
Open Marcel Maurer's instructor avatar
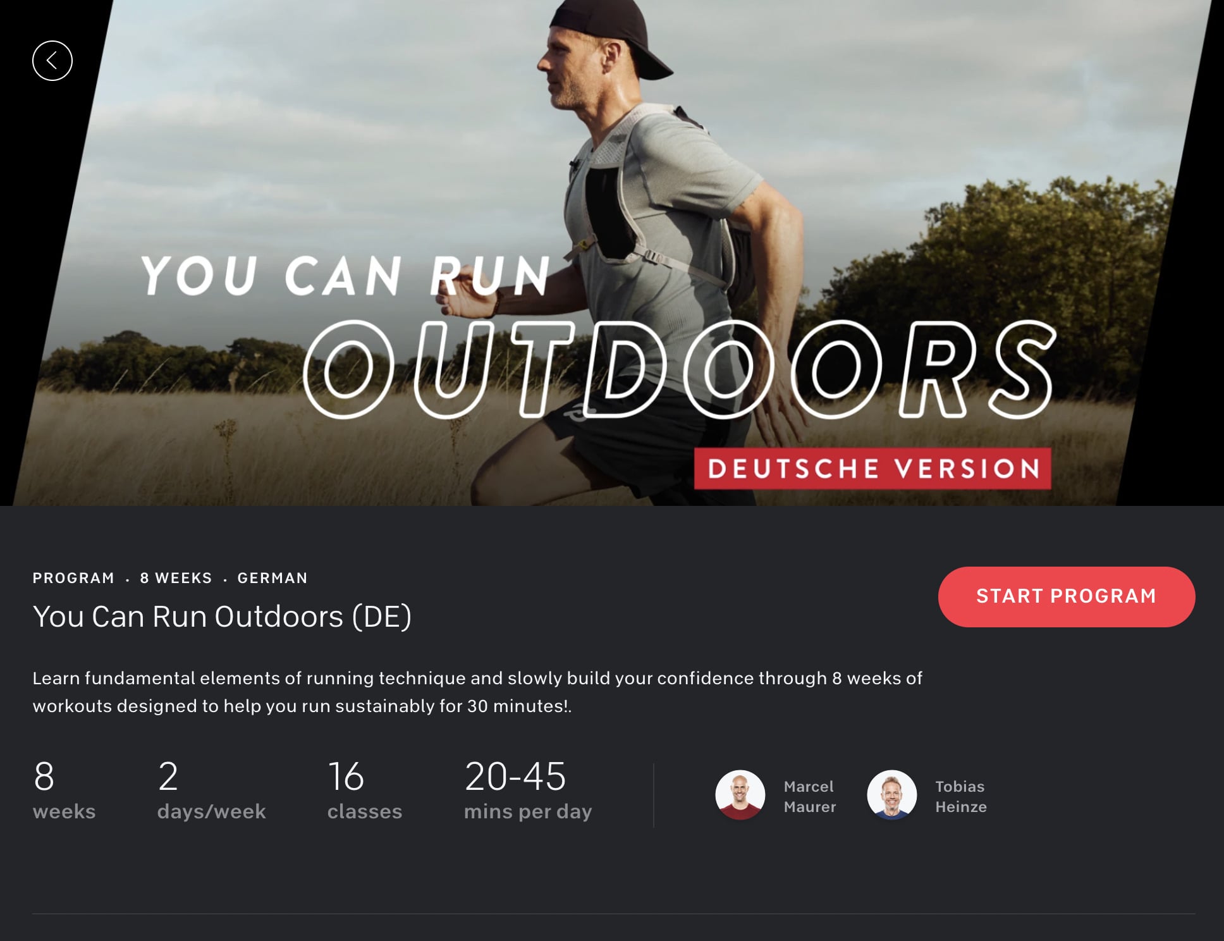(x=740, y=795)
